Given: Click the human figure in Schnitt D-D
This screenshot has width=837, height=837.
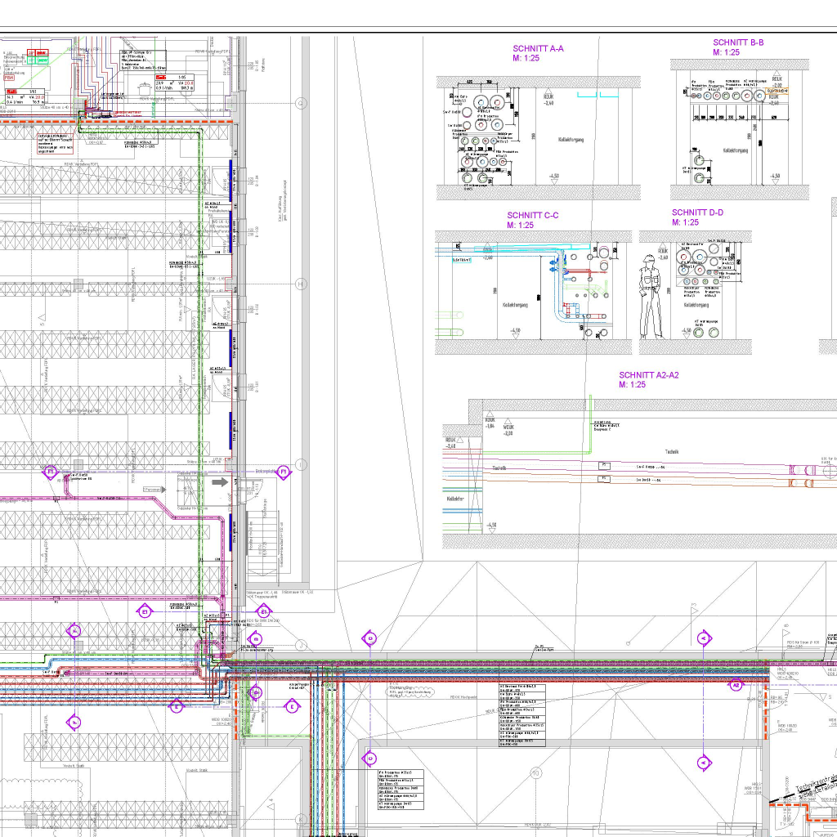Looking at the screenshot, I should pyautogui.click(x=650, y=296).
